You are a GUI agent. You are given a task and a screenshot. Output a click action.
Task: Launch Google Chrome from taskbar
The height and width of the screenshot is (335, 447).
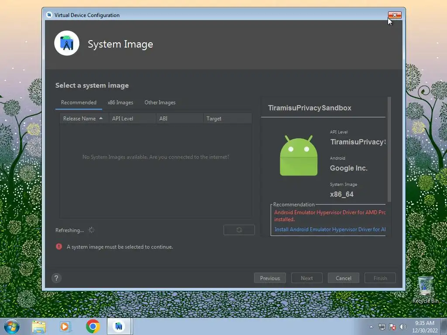click(93, 326)
